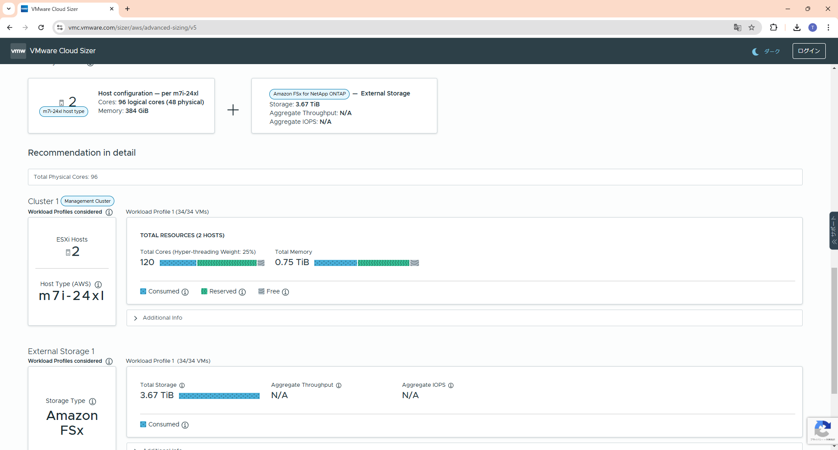Viewport: 838px width, 450px height.
Task: Click the page vertical scrollbar thumb
Action: (x=834, y=331)
